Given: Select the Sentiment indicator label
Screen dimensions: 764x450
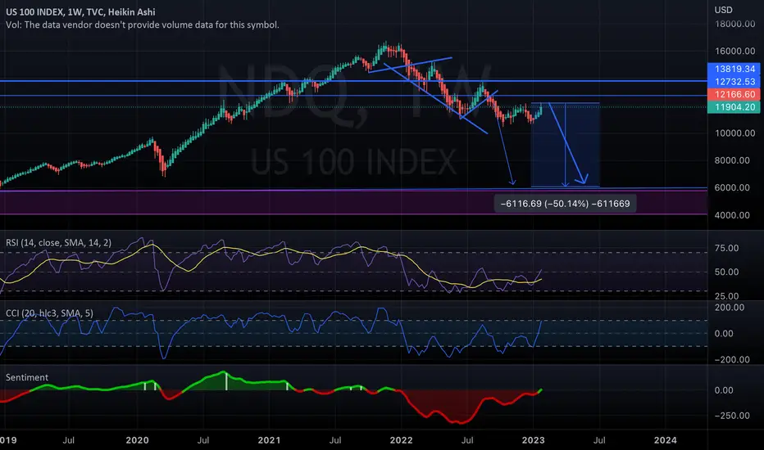Looking at the screenshot, I should [x=27, y=377].
